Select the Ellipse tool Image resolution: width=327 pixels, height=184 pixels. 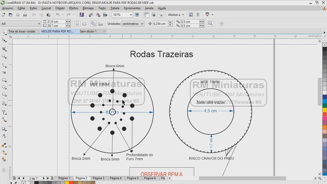tap(4, 87)
